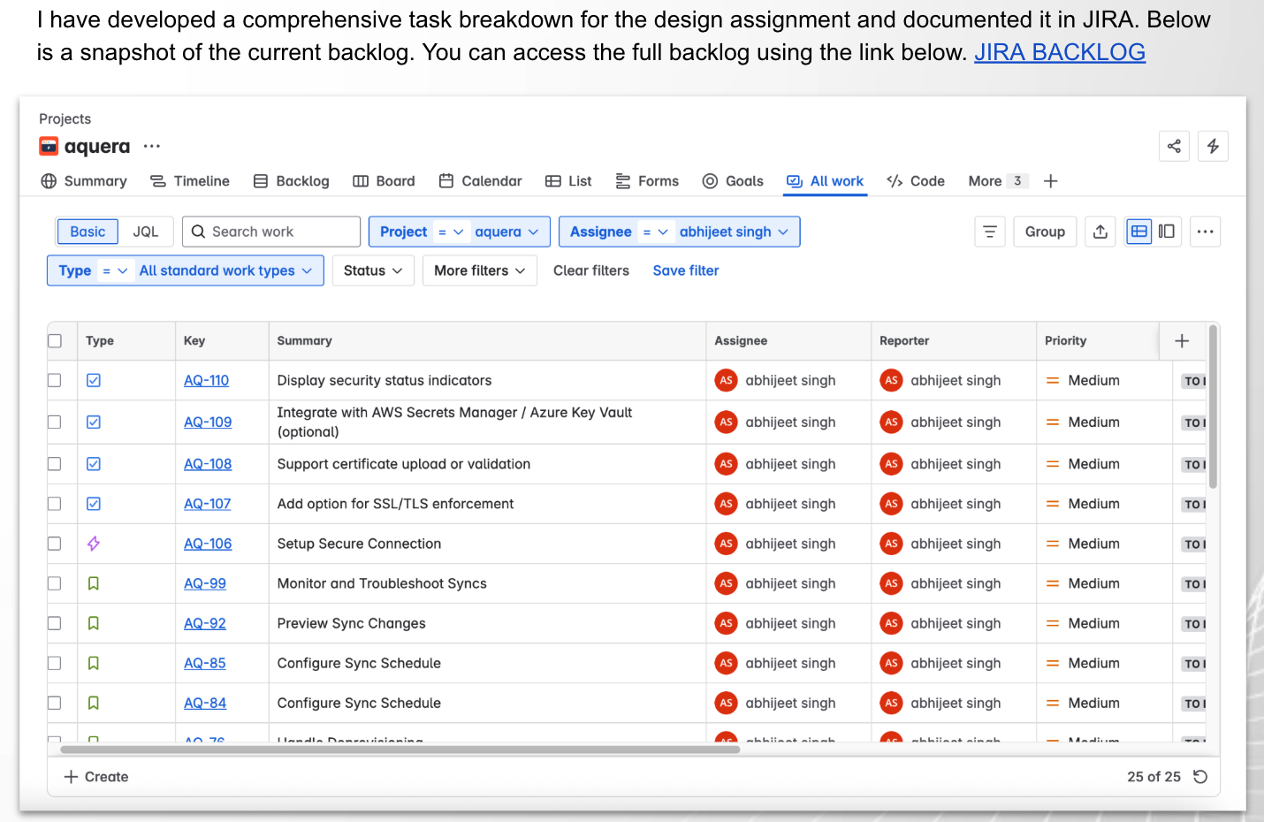Open the aquera project three-dot menu
The height and width of the screenshot is (822, 1264).
(152, 147)
